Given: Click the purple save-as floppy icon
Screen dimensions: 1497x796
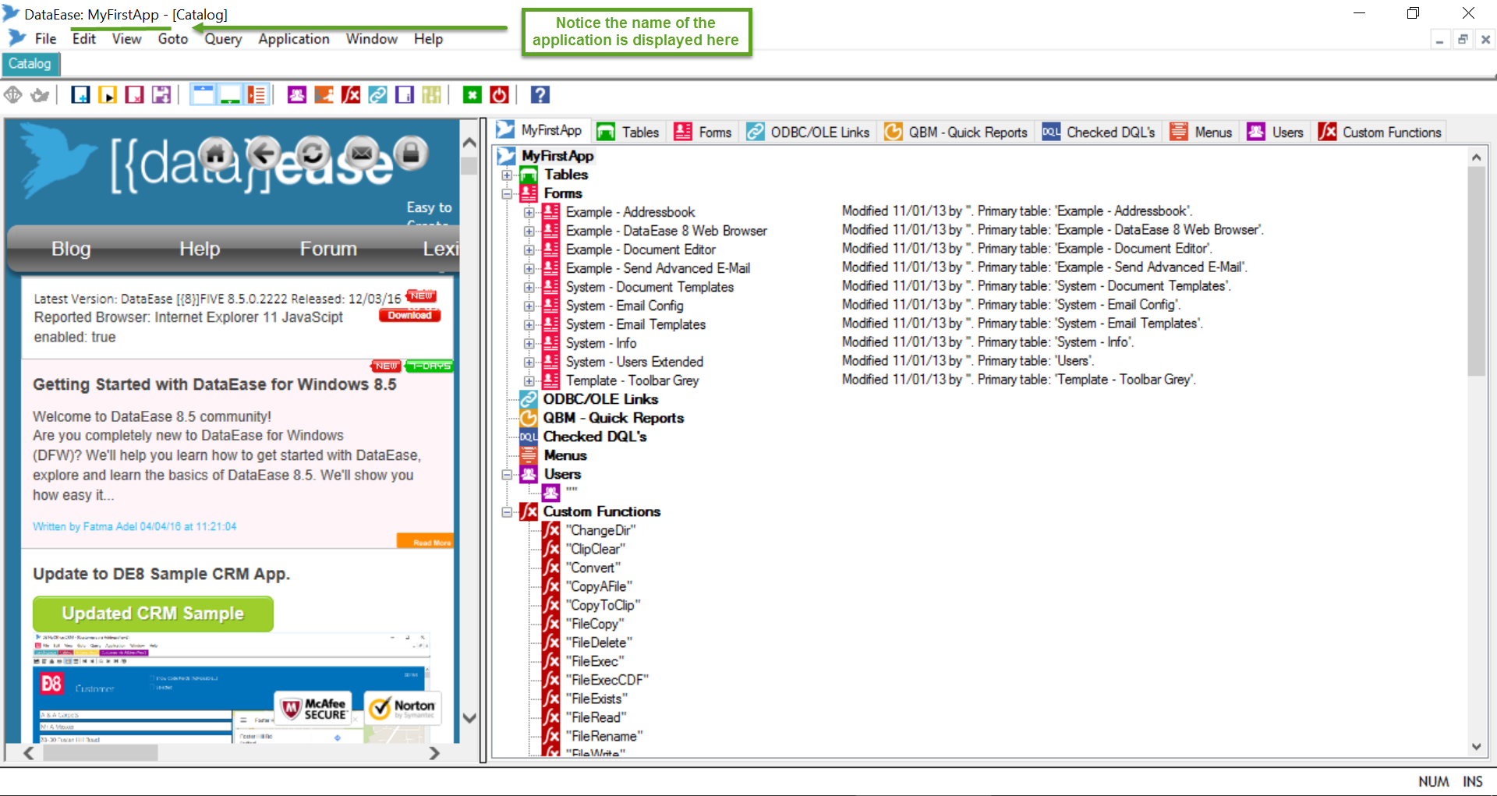Looking at the screenshot, I should 161,95.
